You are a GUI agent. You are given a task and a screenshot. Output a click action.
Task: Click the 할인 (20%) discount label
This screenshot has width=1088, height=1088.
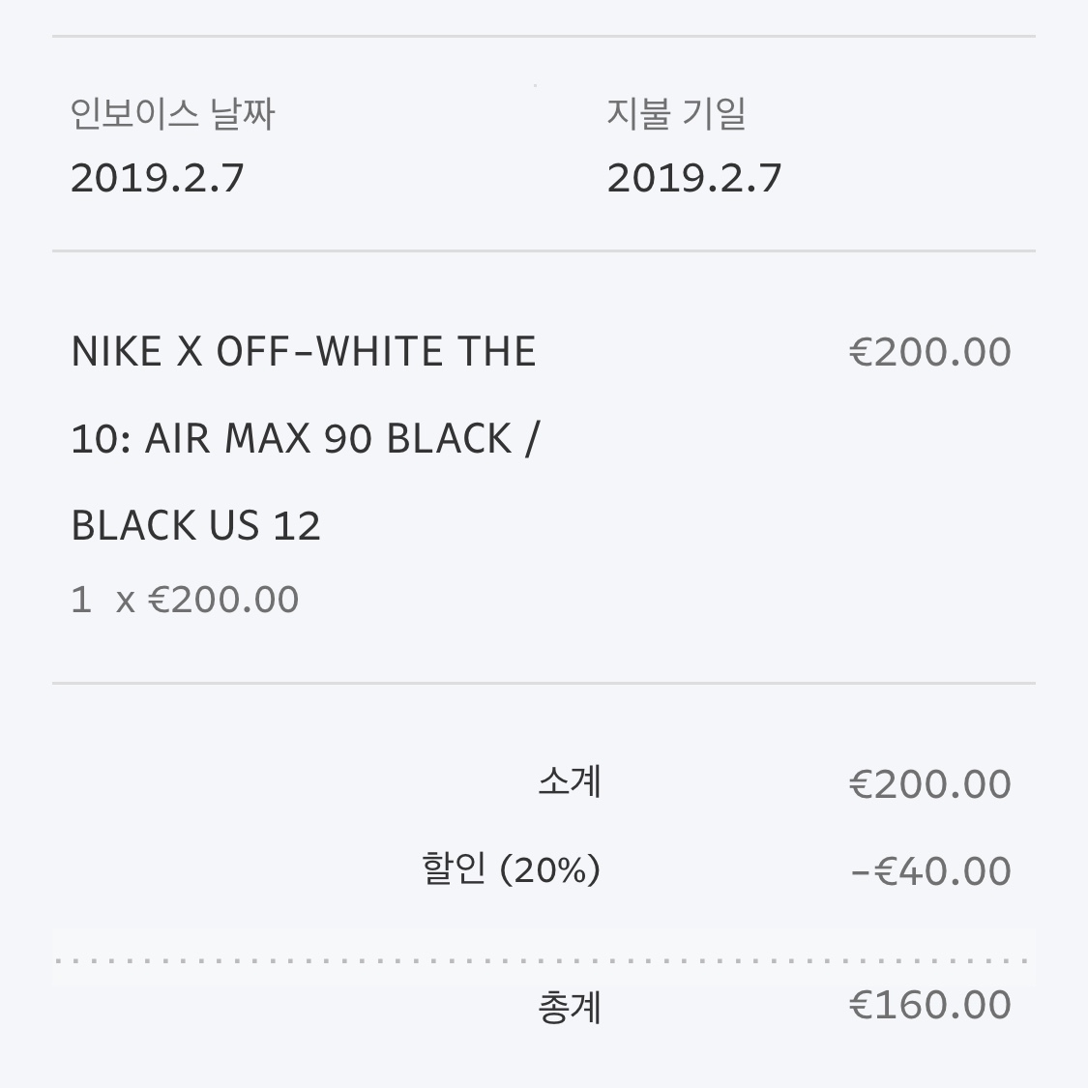(511, 869)
